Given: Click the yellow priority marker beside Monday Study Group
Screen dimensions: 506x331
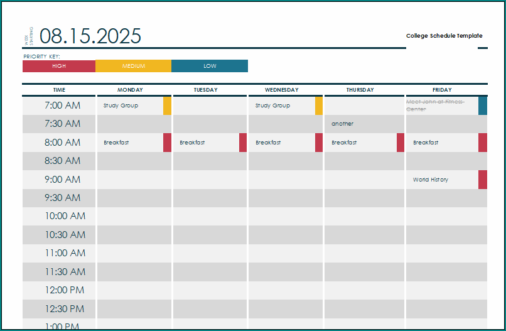Looking at the screenshot, I should 167,106.
